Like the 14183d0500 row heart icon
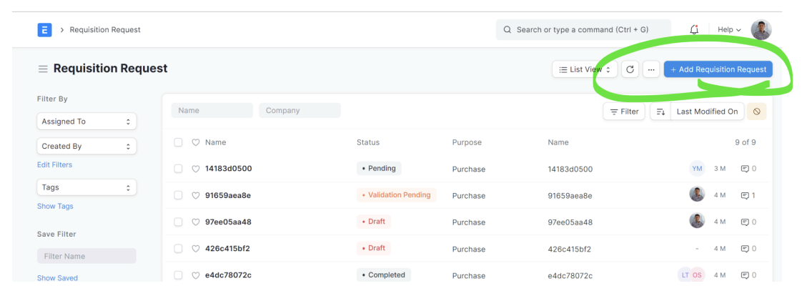802x296 pixels. [196, 169]
